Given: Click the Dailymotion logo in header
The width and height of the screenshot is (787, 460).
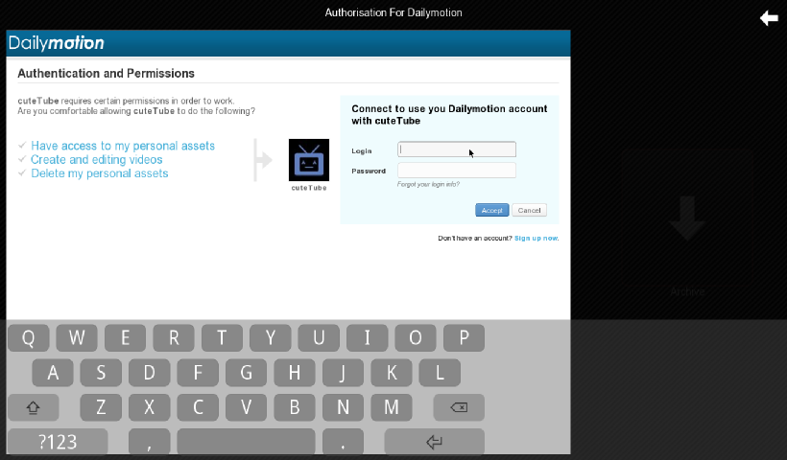Looking at the screenshot, I should tap(57, 43).
